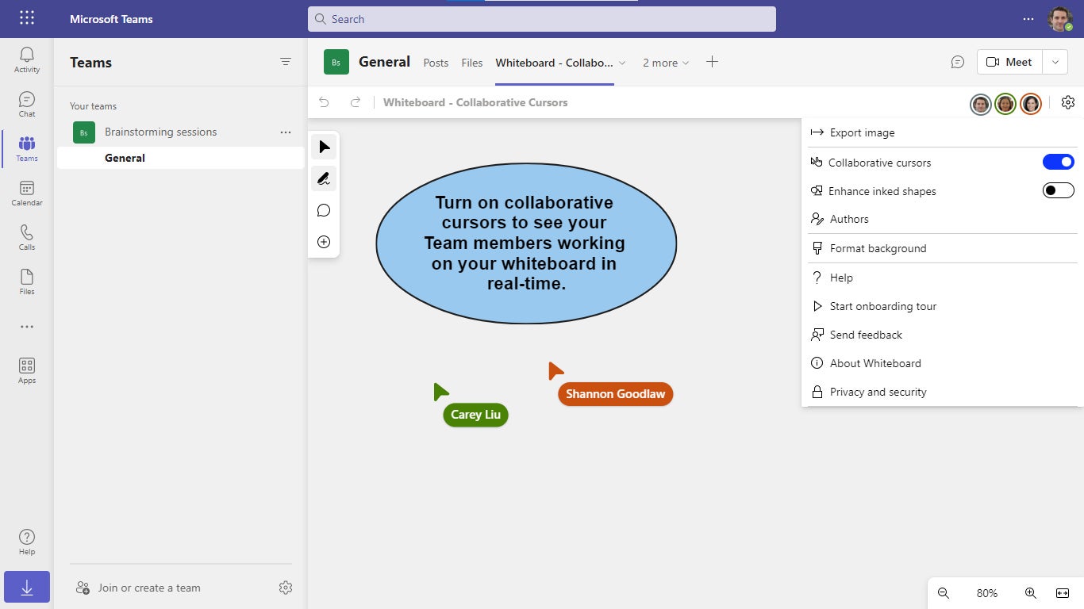Expand the Whiteboard tab dropdown chevron
The height and width of the screenshot is (609, 1084).
point(622,63)
